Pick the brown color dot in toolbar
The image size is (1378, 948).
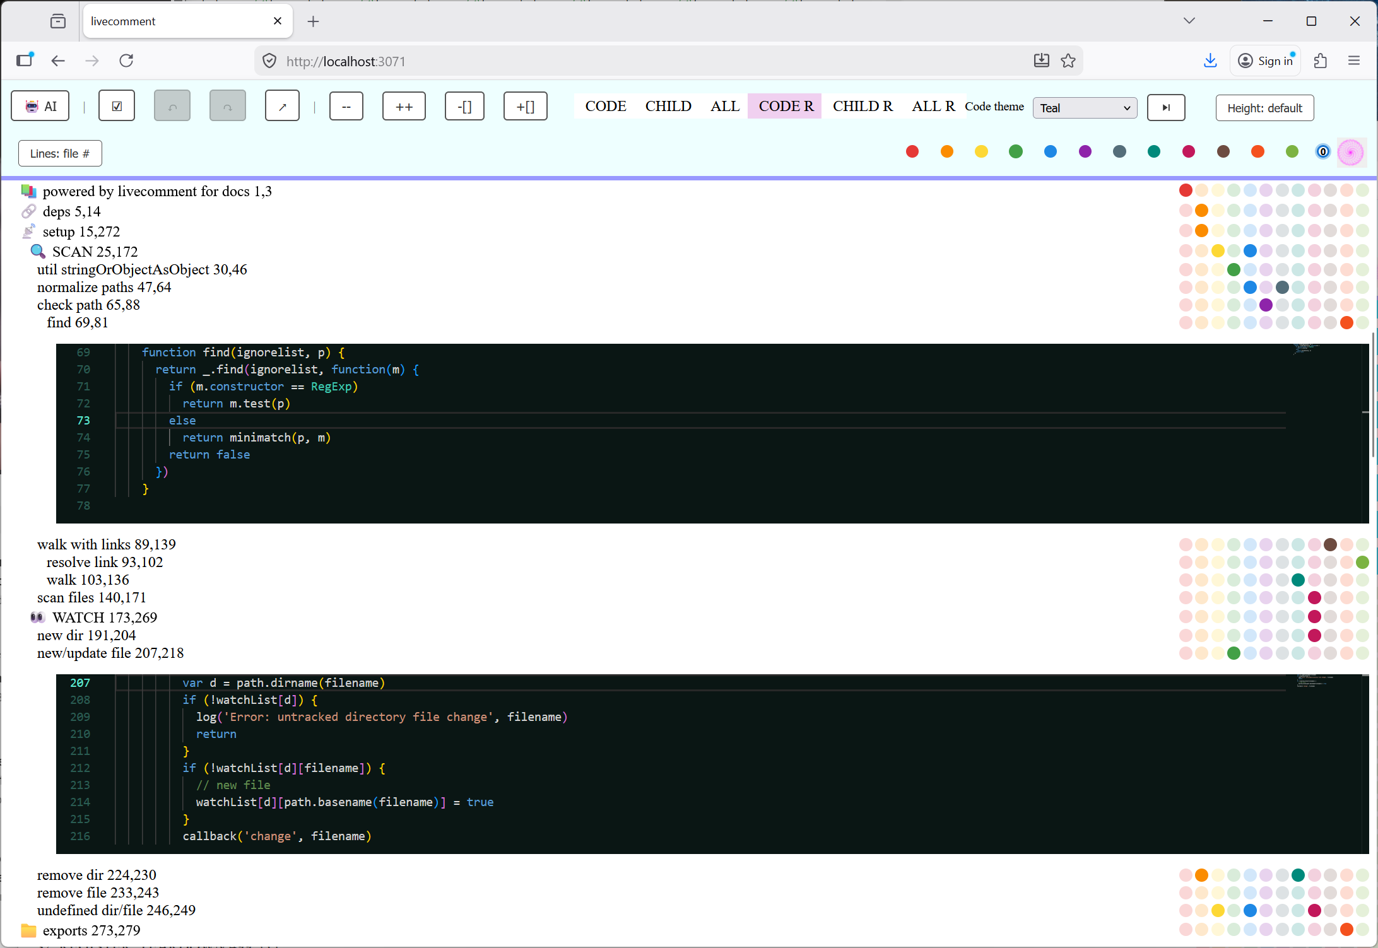coord(1223,151)
